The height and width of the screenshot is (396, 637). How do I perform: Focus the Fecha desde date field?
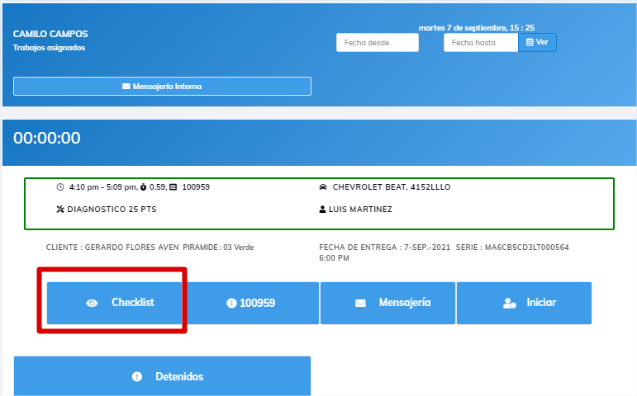(377, 42)
